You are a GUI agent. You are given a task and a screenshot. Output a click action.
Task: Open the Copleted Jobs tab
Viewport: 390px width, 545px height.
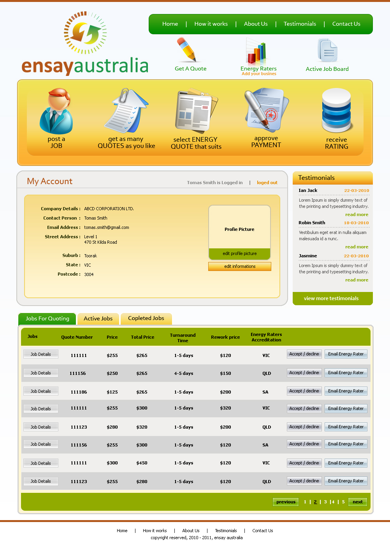click(146, 318)
